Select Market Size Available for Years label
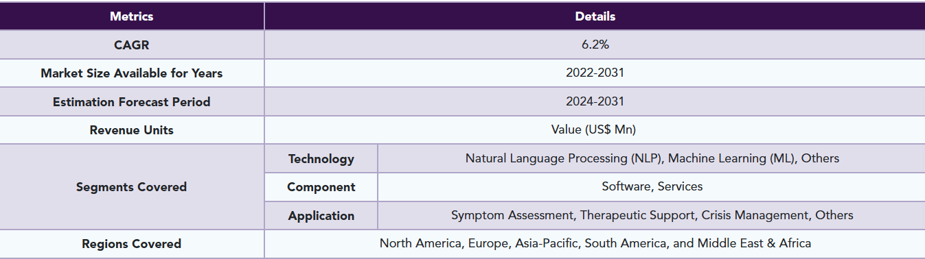 coord(132,73)
